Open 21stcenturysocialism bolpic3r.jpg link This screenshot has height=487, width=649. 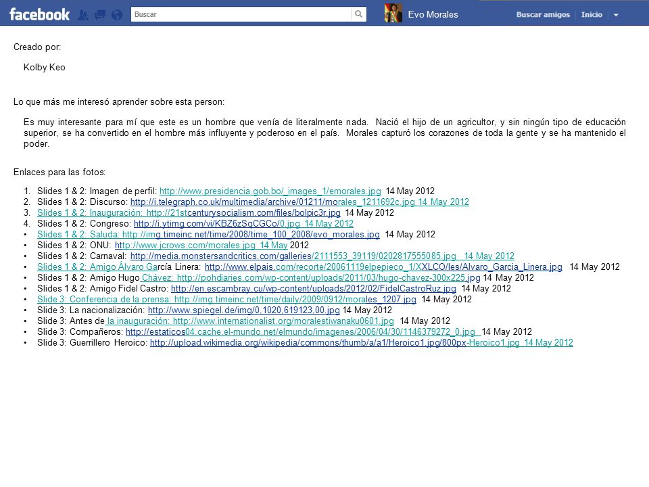click(x=243, y=212)
